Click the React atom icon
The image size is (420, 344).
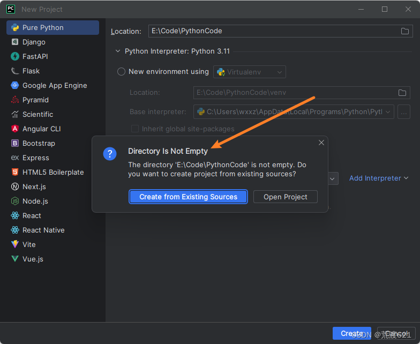pos(15,215)
